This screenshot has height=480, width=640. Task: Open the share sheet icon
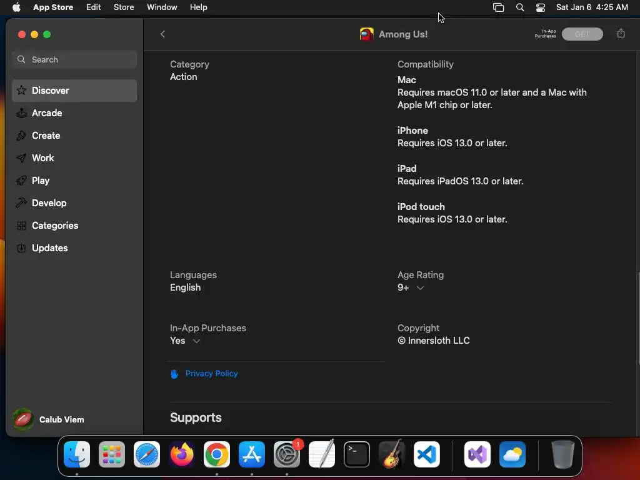coord(621,34)
